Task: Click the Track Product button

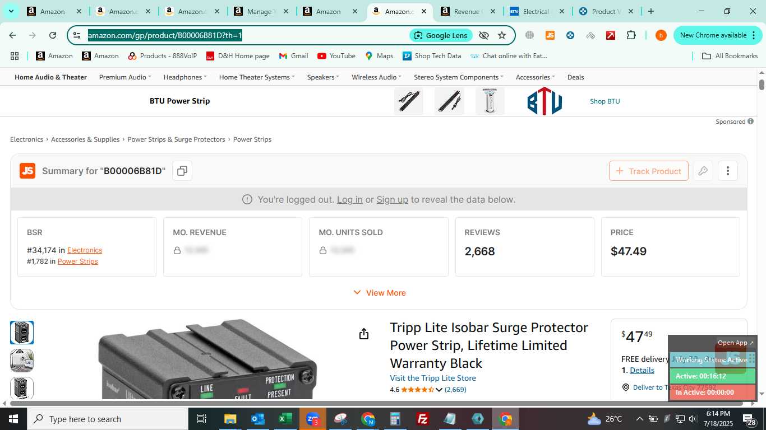Action: pos(648,171)
